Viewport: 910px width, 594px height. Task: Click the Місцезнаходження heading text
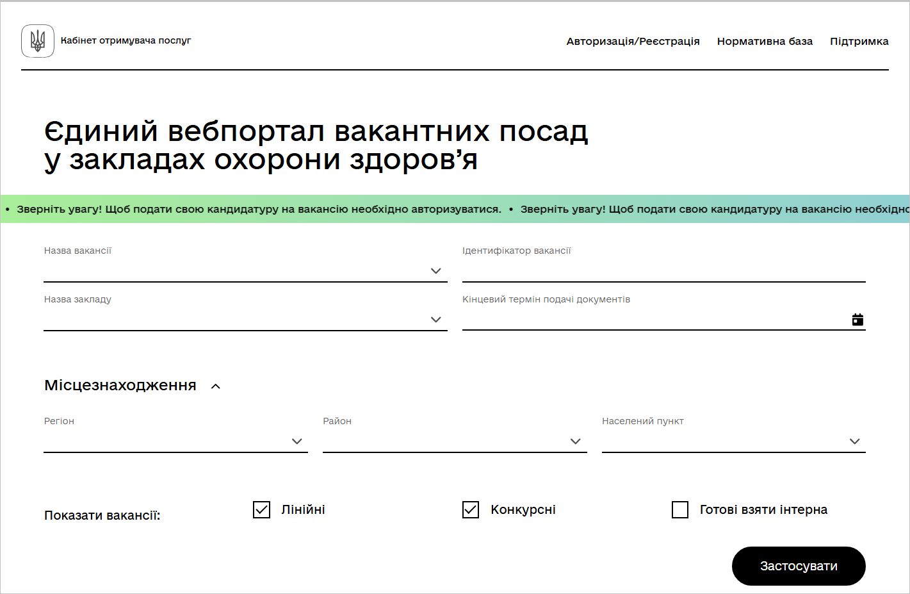point(120,385)
